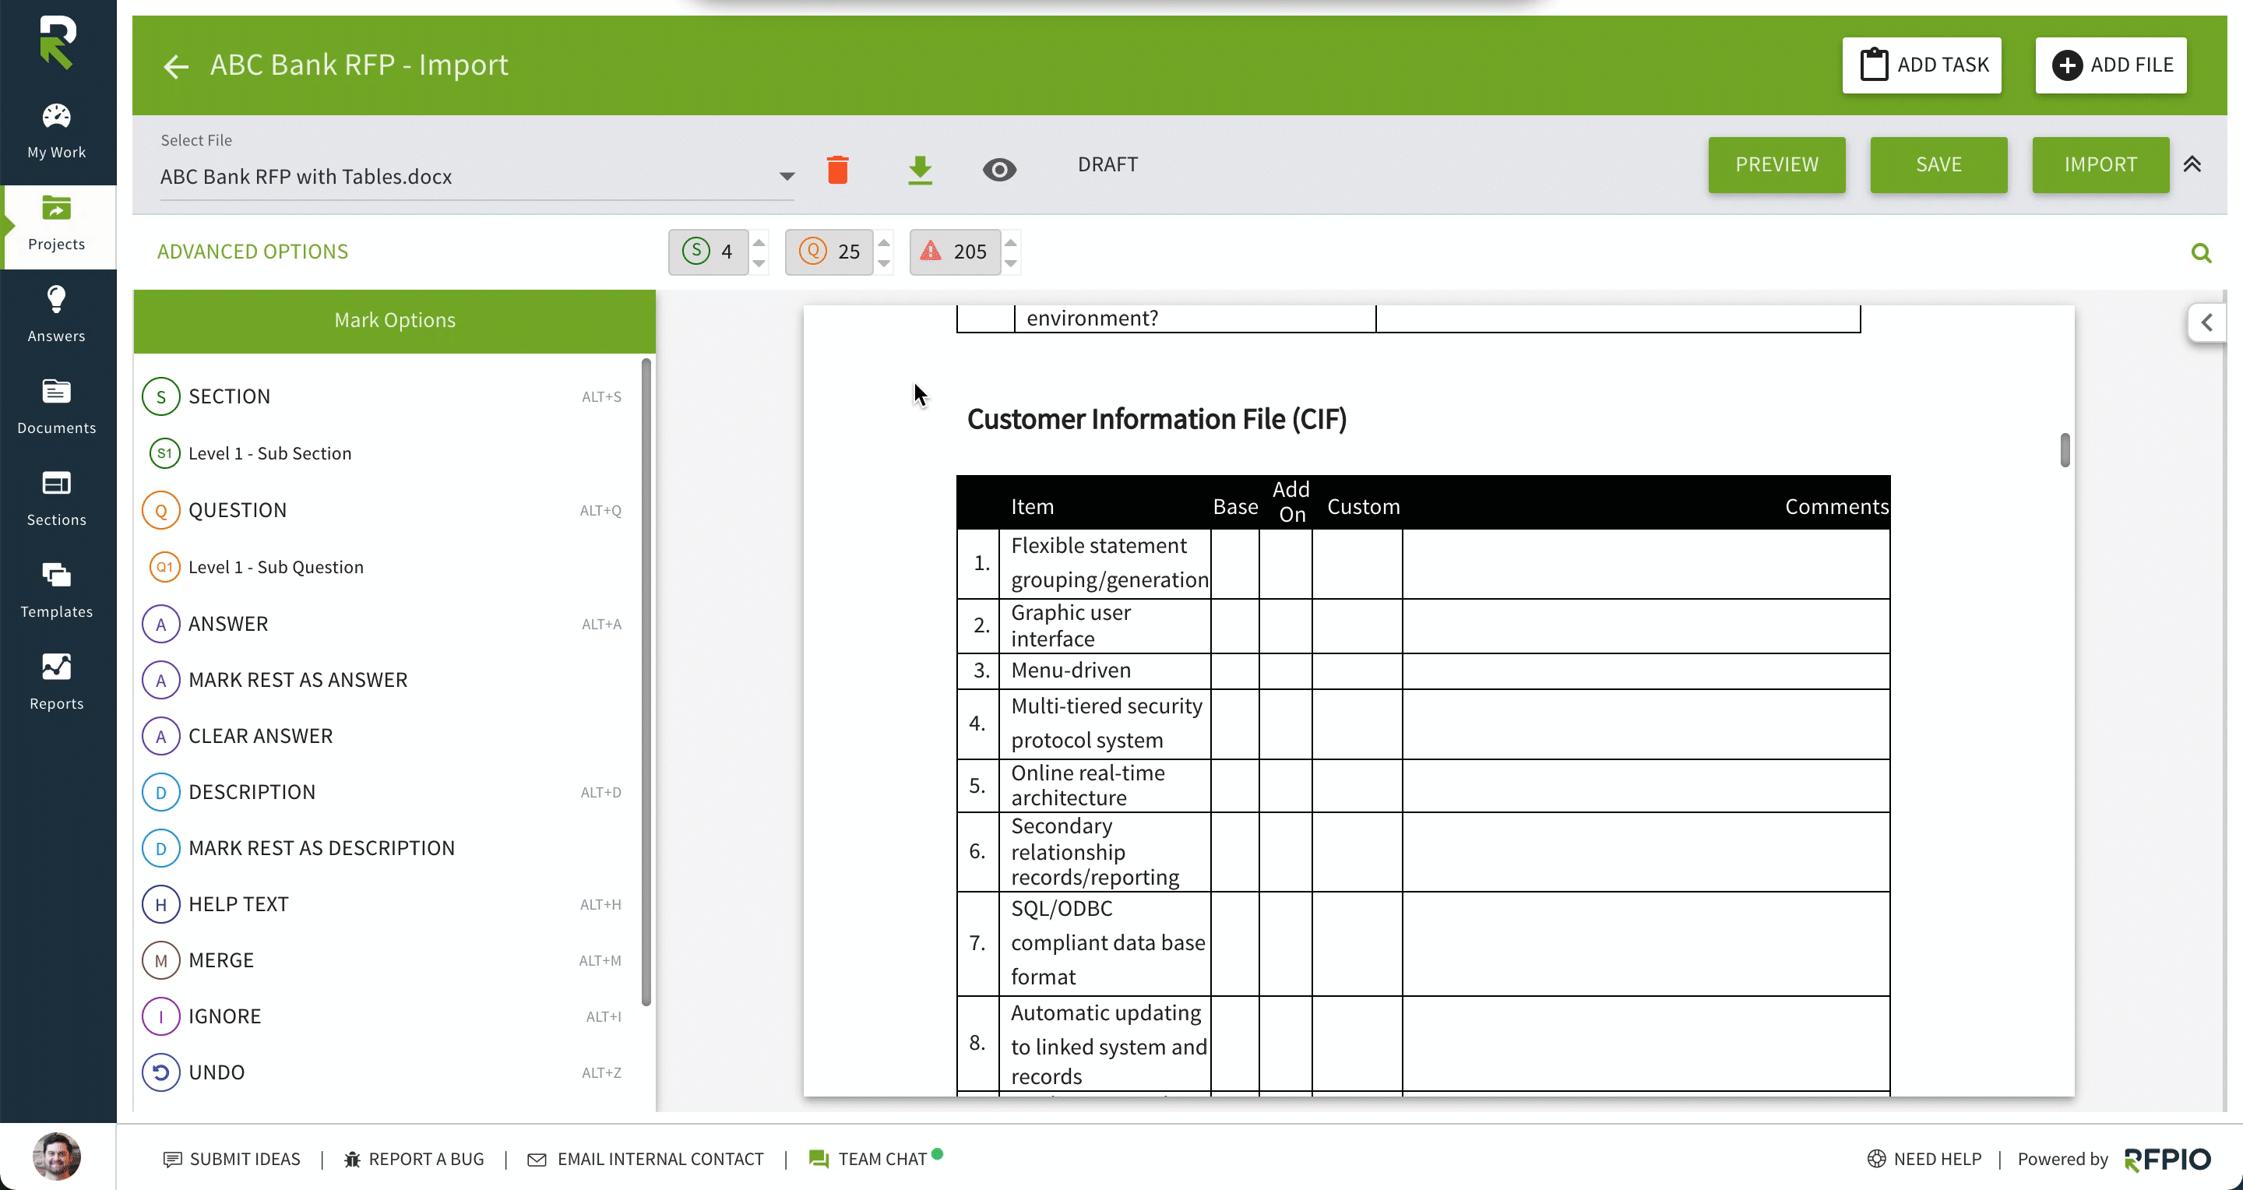The height and width of the screenshot is (1190, 2243).
Task: Click the Customer Information File (CIF) heading
Action: pos(1157,420)
